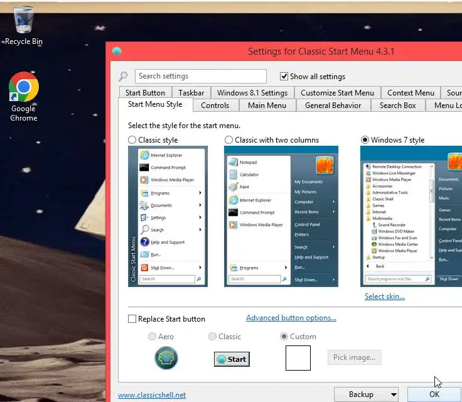This screenshot has width=462, height=402.
Task: Click the Windows 7 style preview image
Action: 411,216
